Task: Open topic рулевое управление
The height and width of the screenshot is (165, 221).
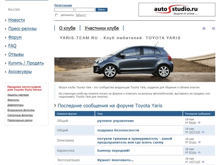Action: 115,121
